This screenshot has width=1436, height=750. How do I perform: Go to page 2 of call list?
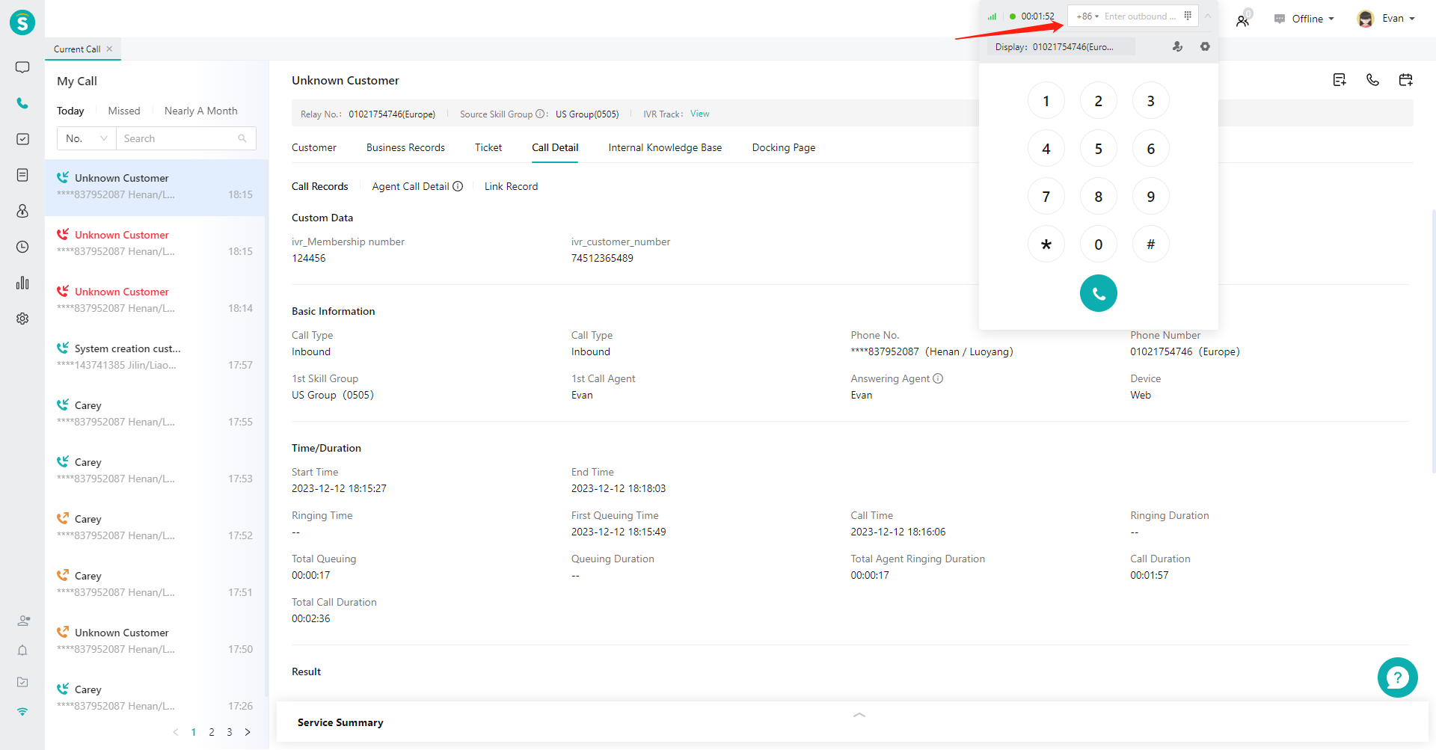(x=212, y=732)
